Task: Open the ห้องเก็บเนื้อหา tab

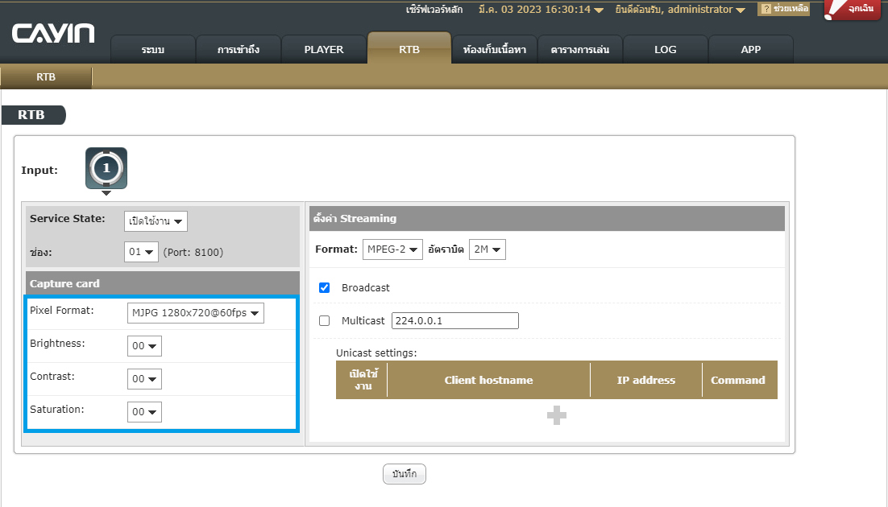Action: (495, 50)
